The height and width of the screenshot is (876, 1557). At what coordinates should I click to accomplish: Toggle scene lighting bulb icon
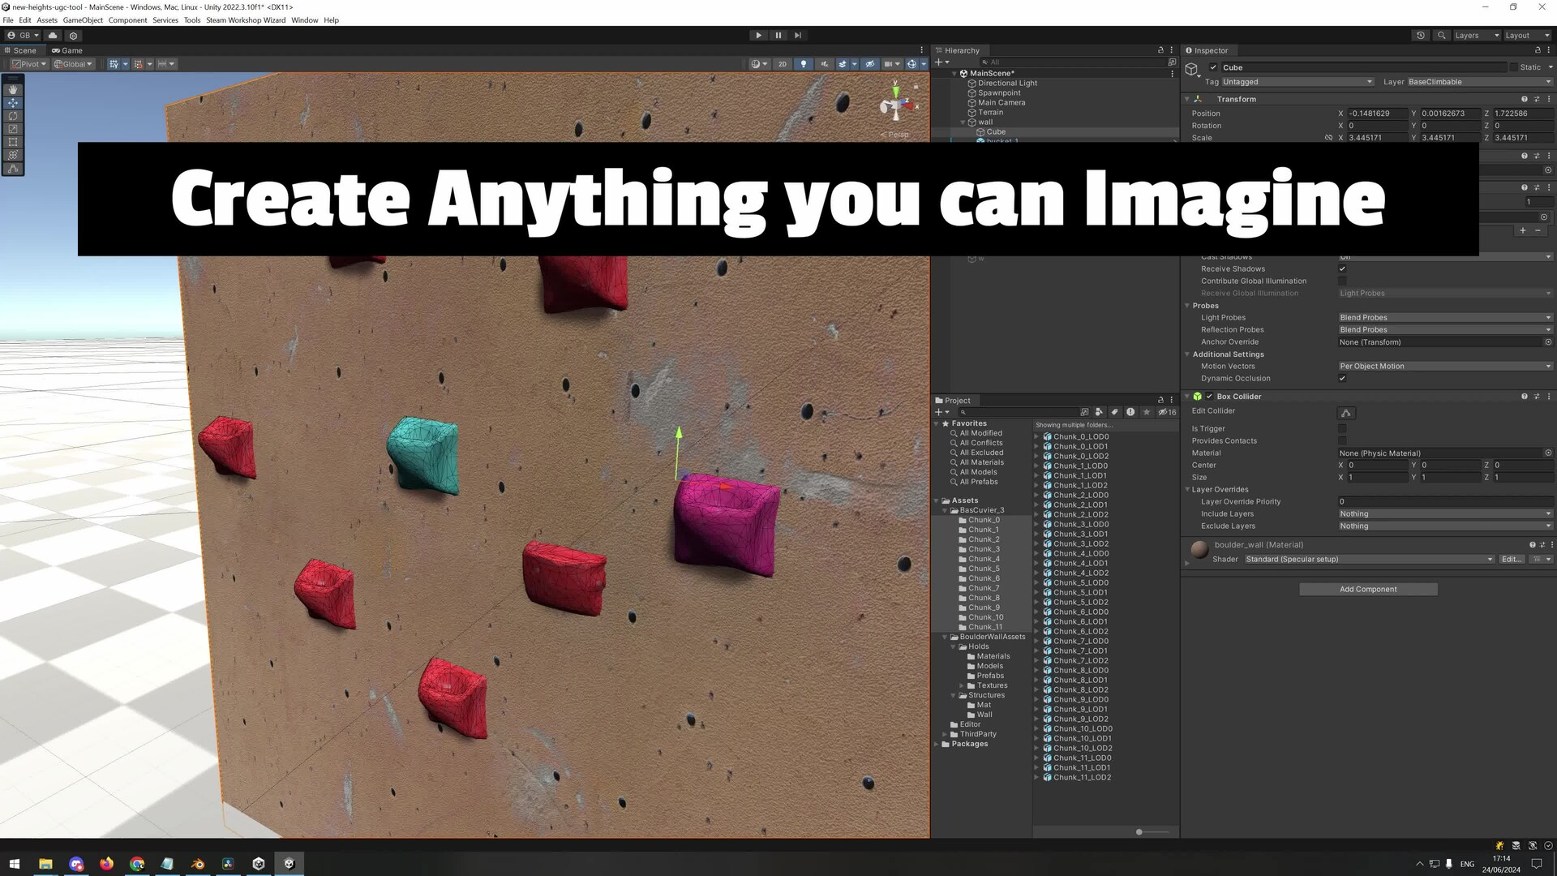pyautogui.click(x=803, y=64)
